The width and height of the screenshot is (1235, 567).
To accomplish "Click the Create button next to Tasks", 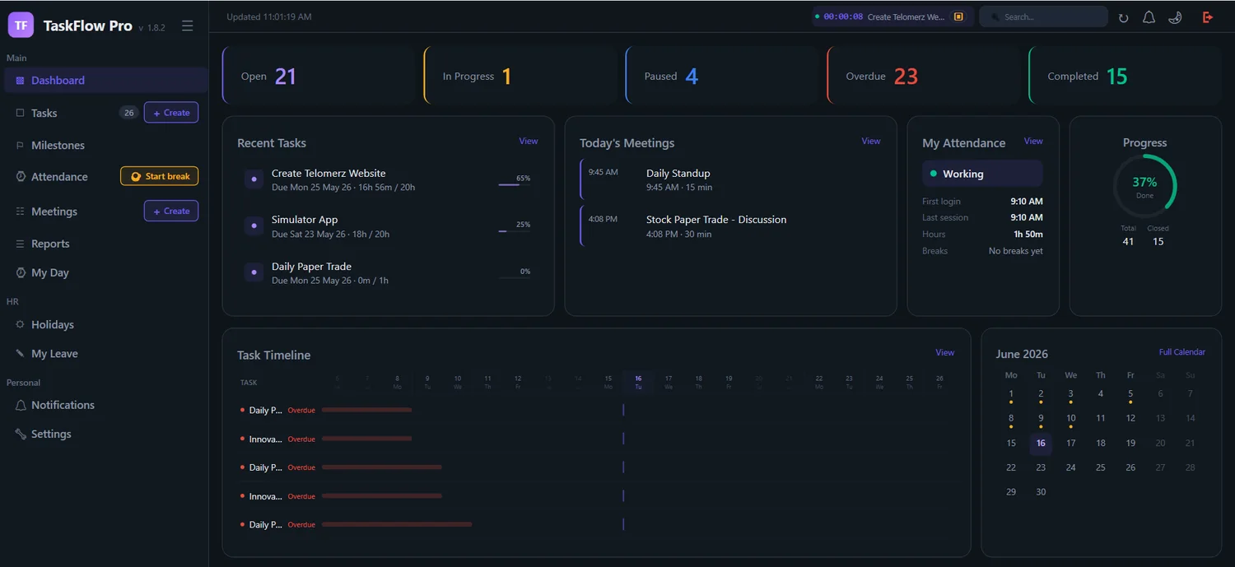I will pos(171,113).
